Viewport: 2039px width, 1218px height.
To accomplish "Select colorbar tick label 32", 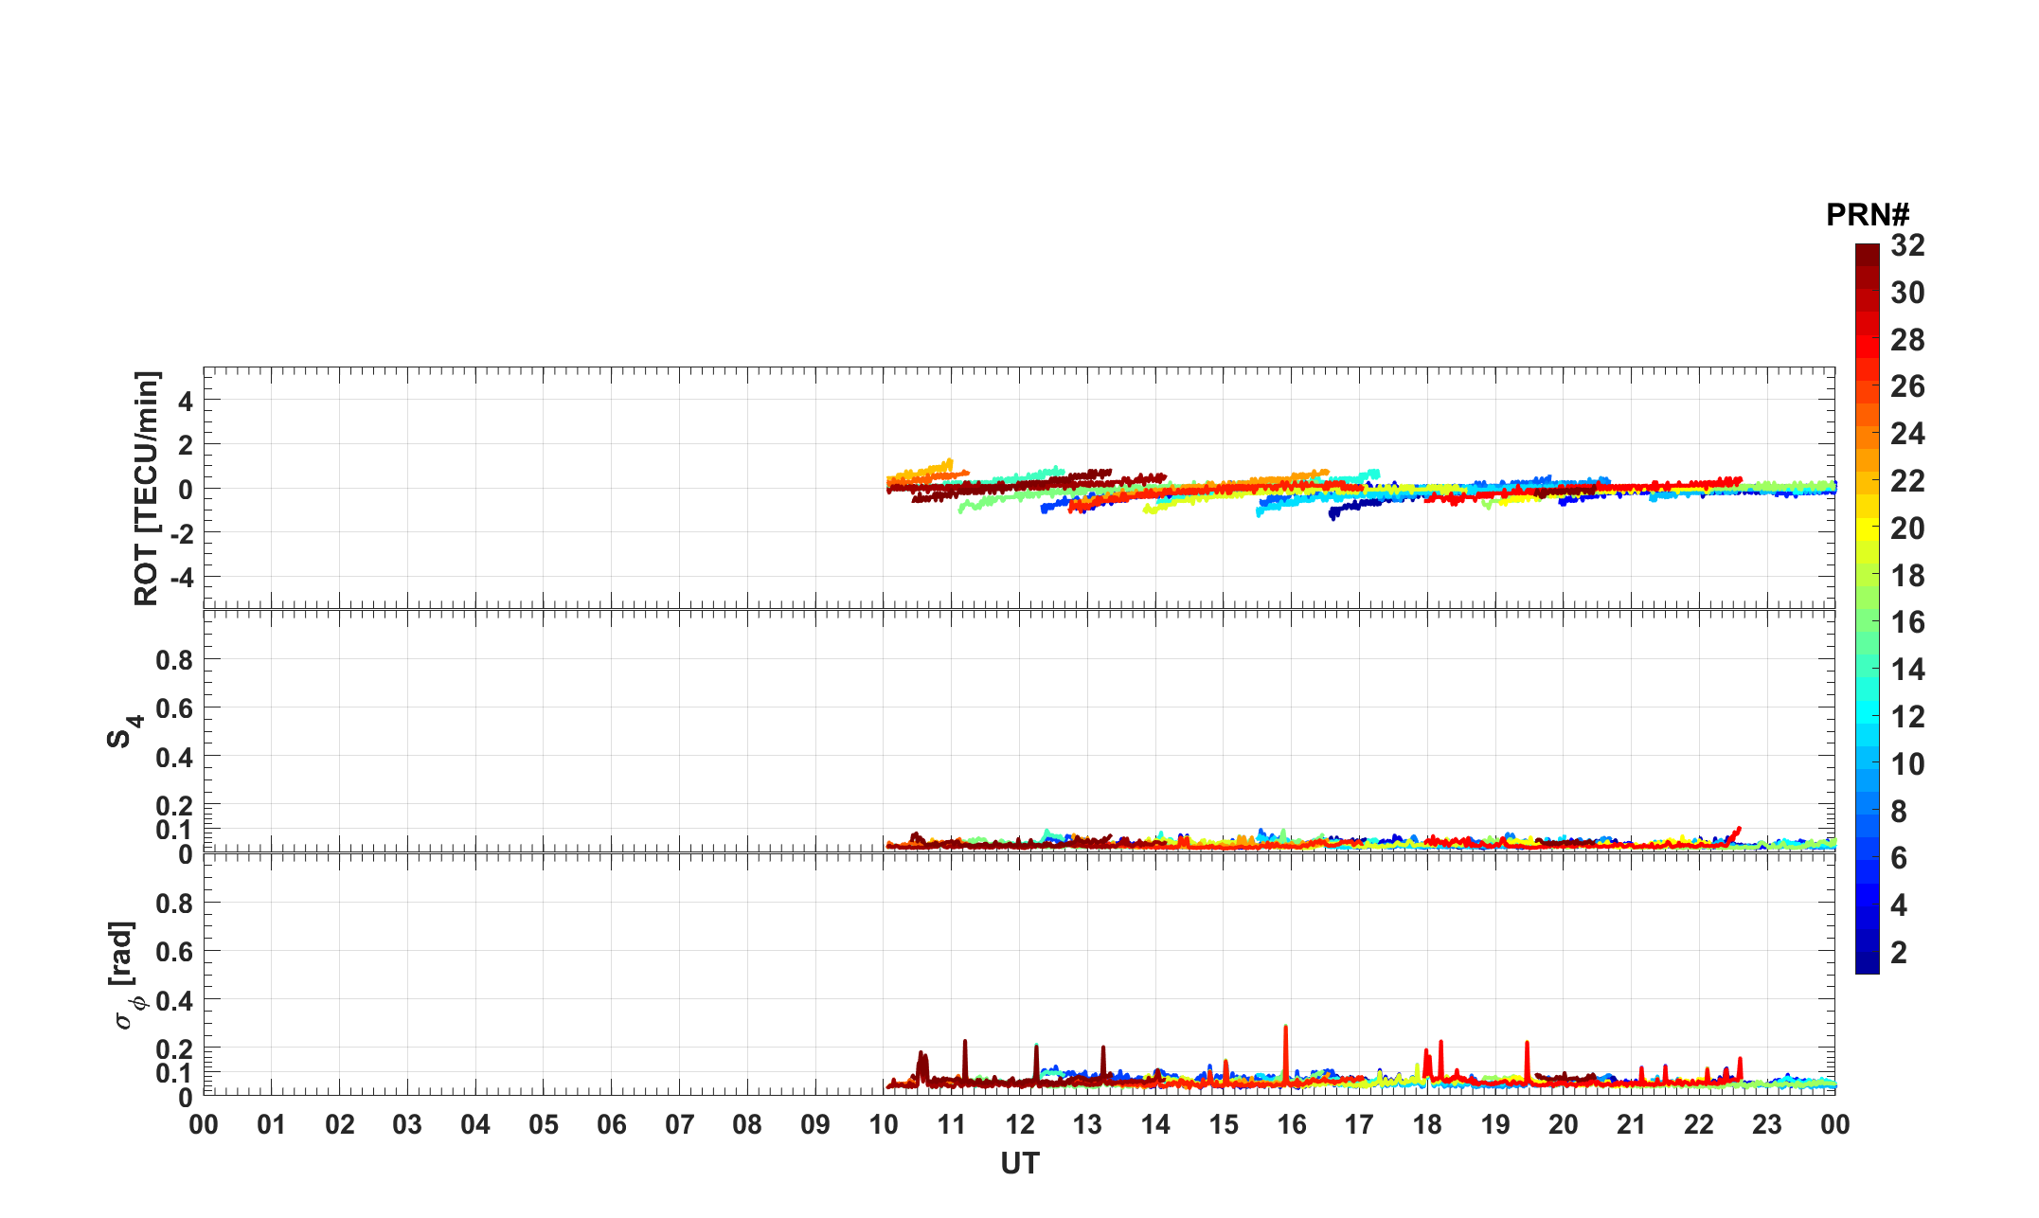I will (1907, 246).
